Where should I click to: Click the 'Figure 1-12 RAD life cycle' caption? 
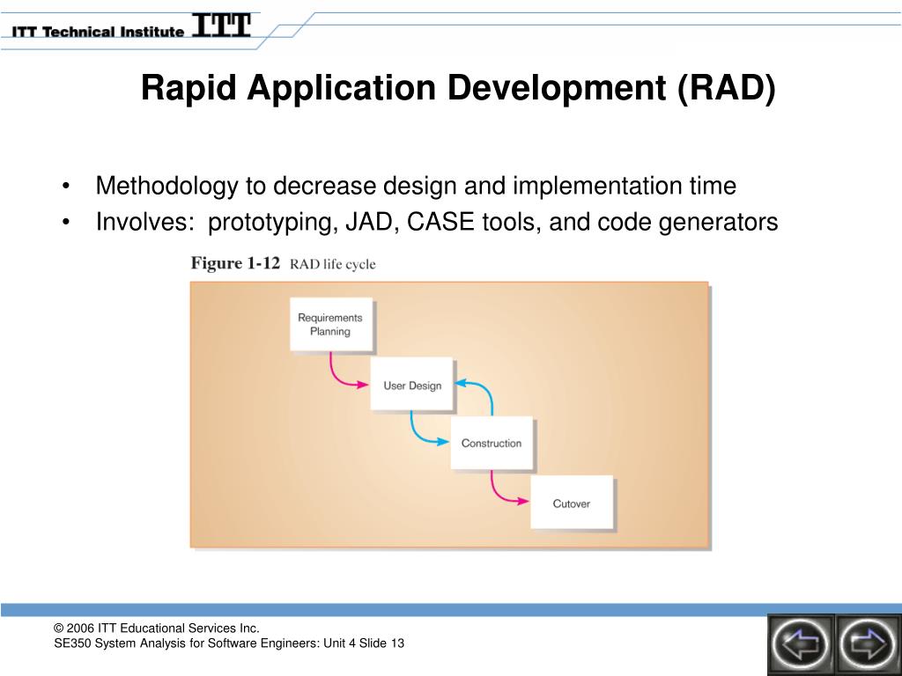coord(283,264)
